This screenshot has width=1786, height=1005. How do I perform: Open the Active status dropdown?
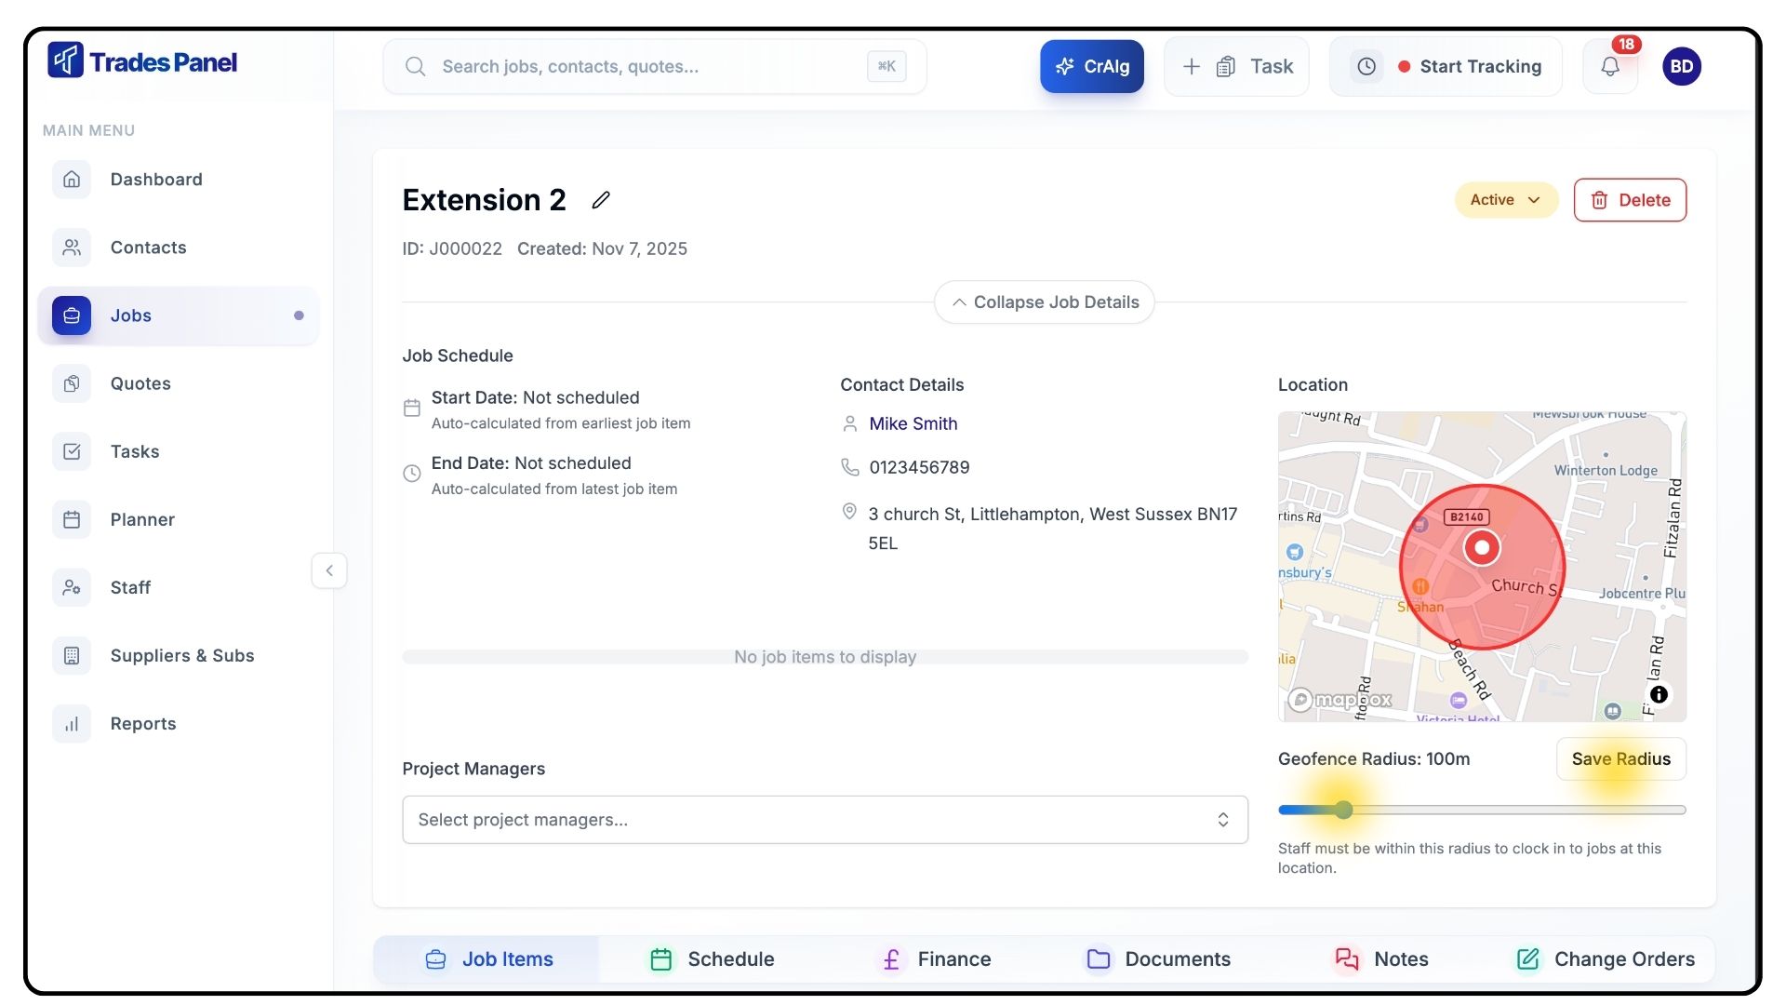[1505, 200]
